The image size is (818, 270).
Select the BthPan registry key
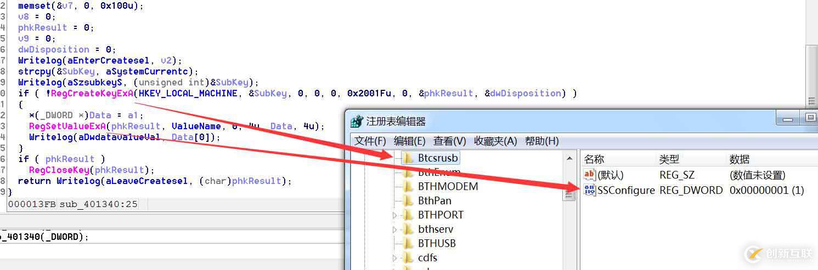(x=435, y=201)
